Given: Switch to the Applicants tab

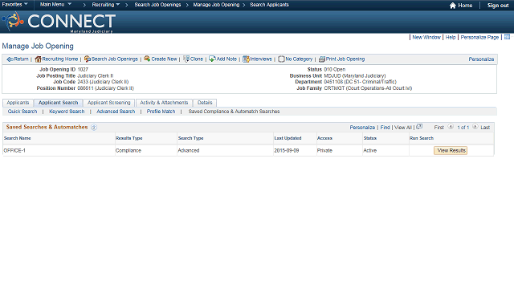Looking at the screenshot, I should 18,103.
